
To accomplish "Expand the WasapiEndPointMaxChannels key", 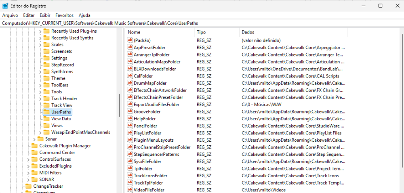I will tap(40, 132).
